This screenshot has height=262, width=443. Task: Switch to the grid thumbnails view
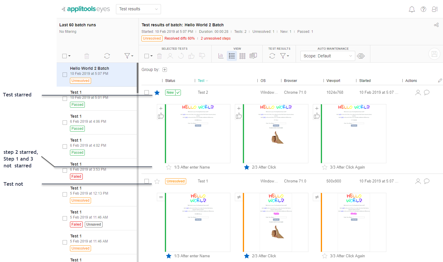tap(242, 56)
